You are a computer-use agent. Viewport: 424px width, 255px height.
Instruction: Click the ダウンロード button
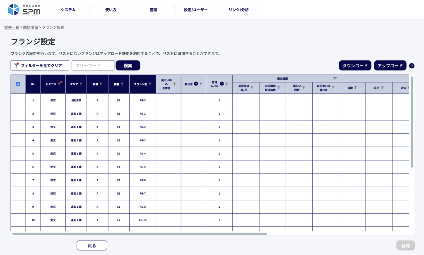[355, 65]
